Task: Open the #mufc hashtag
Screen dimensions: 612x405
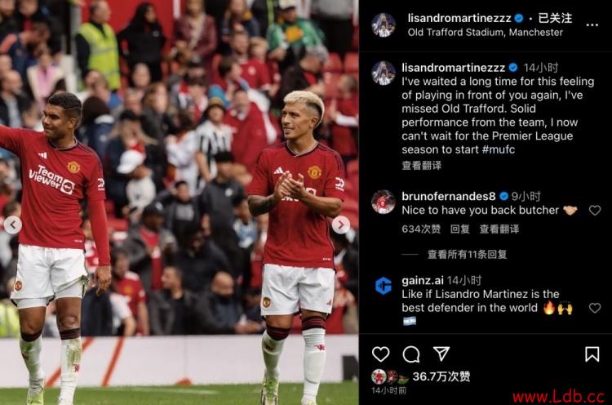Action: coord(499,149)
